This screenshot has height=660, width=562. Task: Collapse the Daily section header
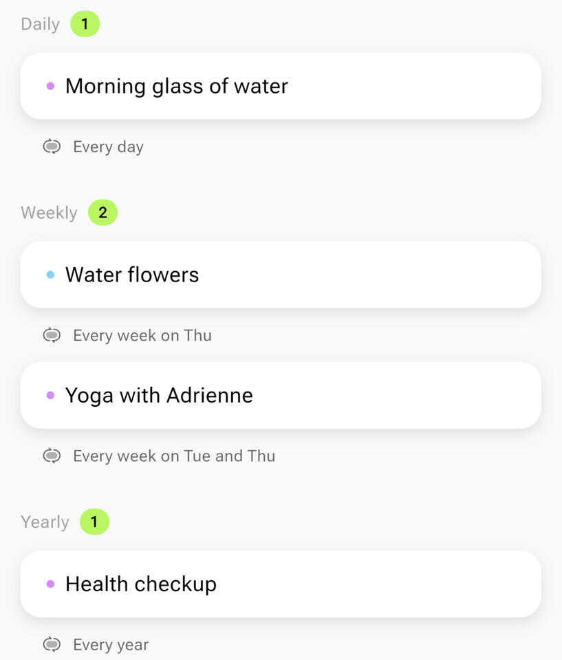coord(40,24)
